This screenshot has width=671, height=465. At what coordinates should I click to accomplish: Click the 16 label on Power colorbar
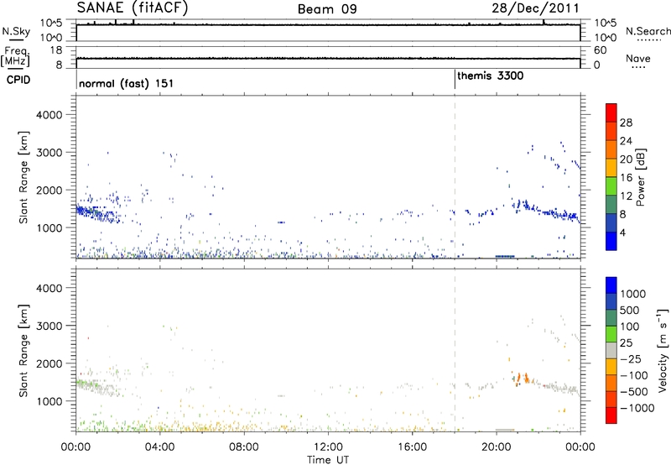click(626, 178)
